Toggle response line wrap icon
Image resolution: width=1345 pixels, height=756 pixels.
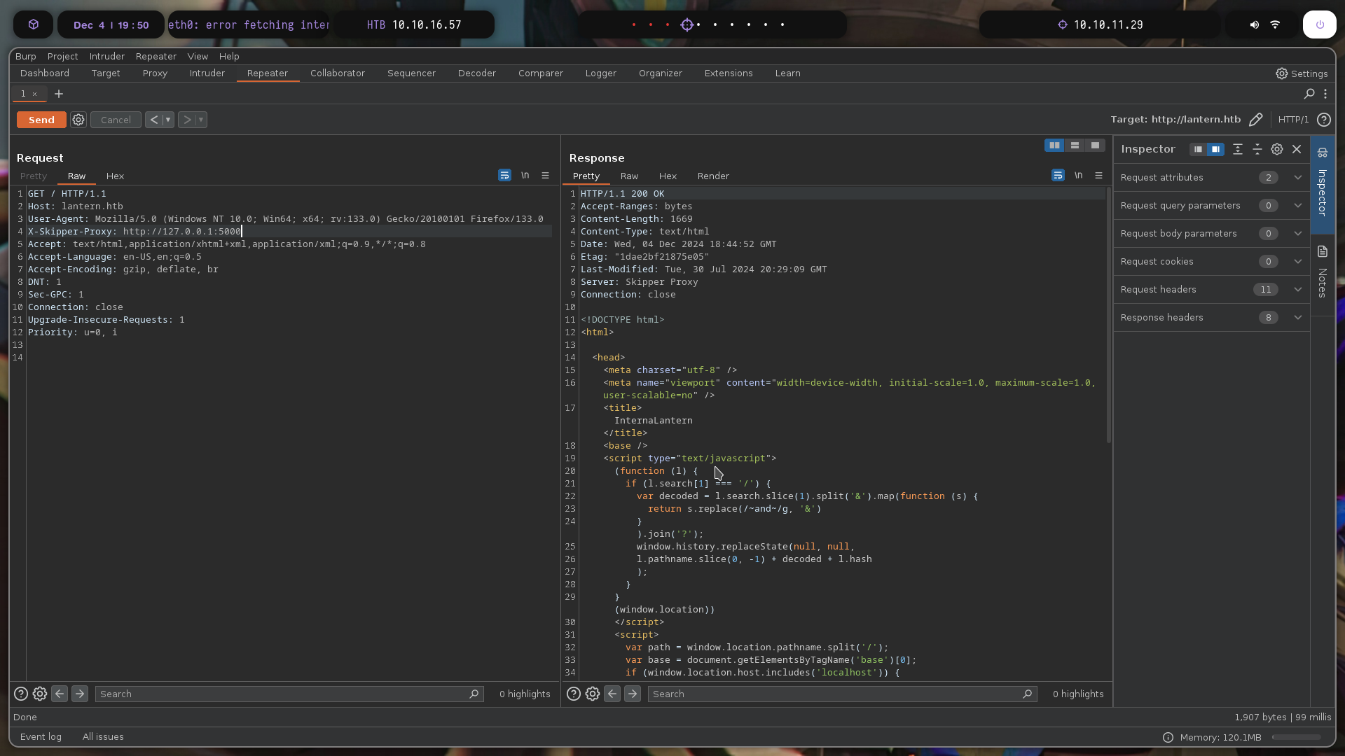[1058, 175]
